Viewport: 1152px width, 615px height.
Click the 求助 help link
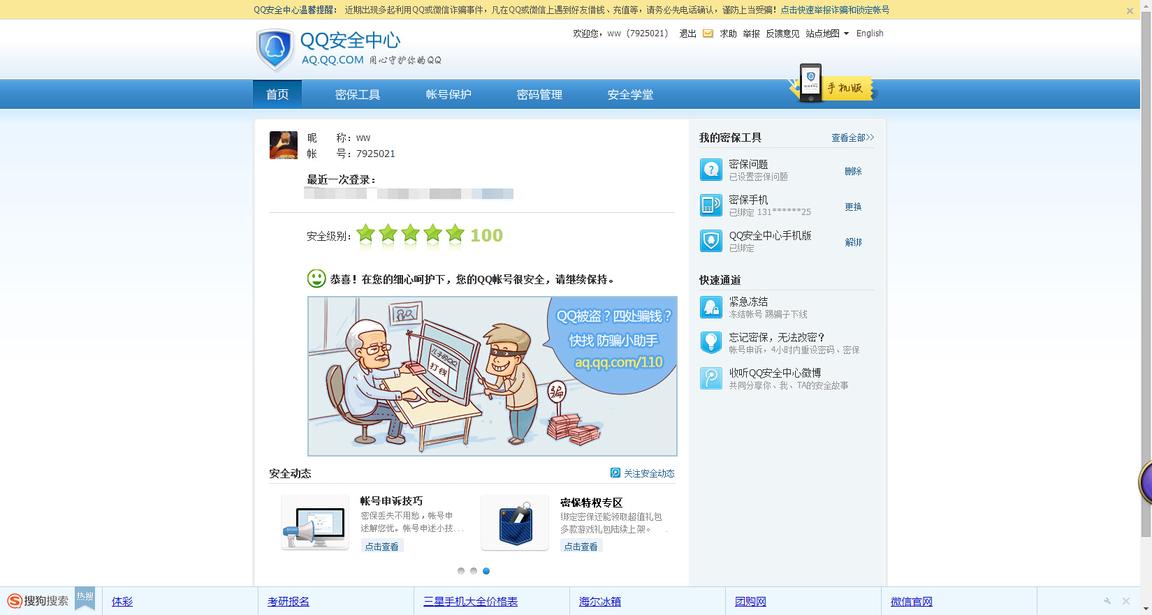click(x=728, y=34)
